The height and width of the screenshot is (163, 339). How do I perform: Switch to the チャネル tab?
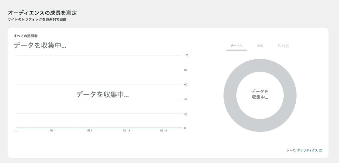[x=236, y=46]
